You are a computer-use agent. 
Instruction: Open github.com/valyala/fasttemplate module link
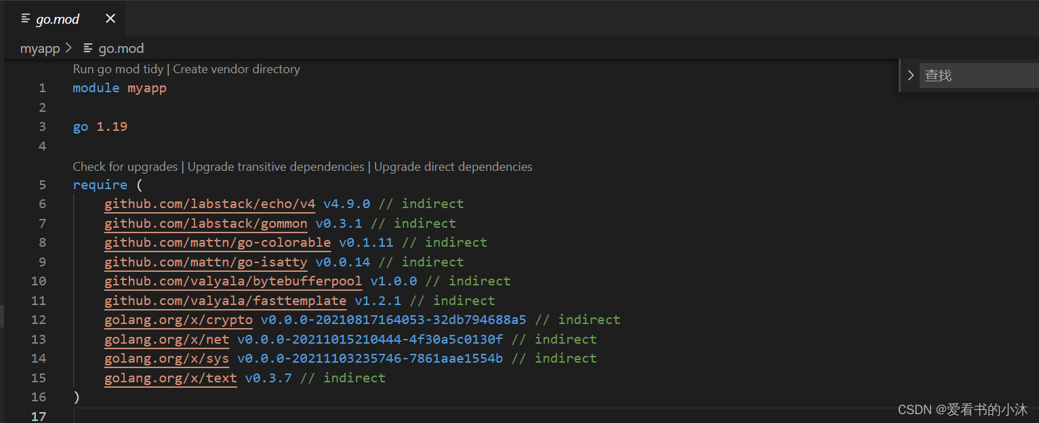click(225, 300)
